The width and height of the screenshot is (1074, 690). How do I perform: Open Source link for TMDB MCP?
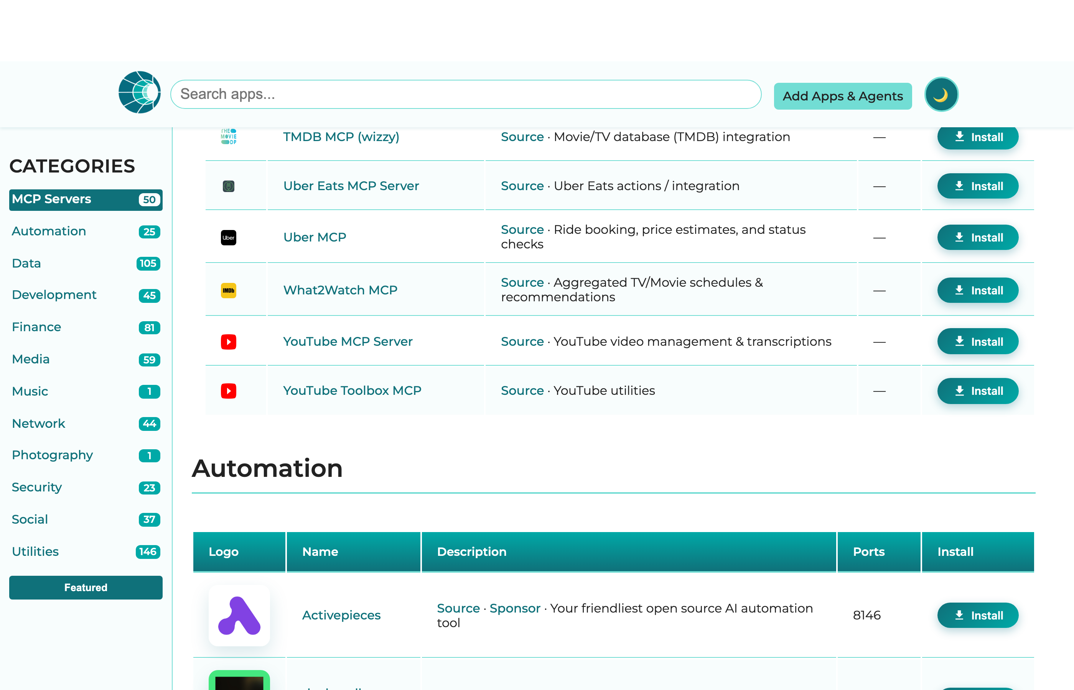click(522, 137)
